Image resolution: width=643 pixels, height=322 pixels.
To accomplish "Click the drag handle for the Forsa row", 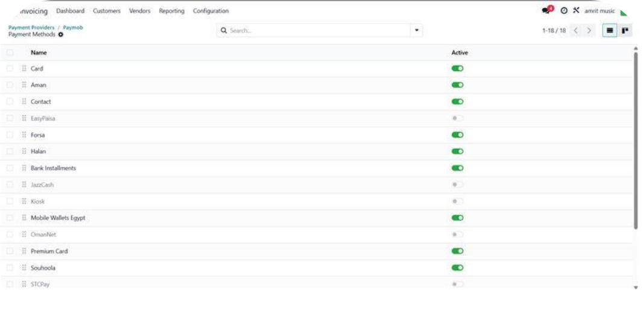I will click(24, 135).
